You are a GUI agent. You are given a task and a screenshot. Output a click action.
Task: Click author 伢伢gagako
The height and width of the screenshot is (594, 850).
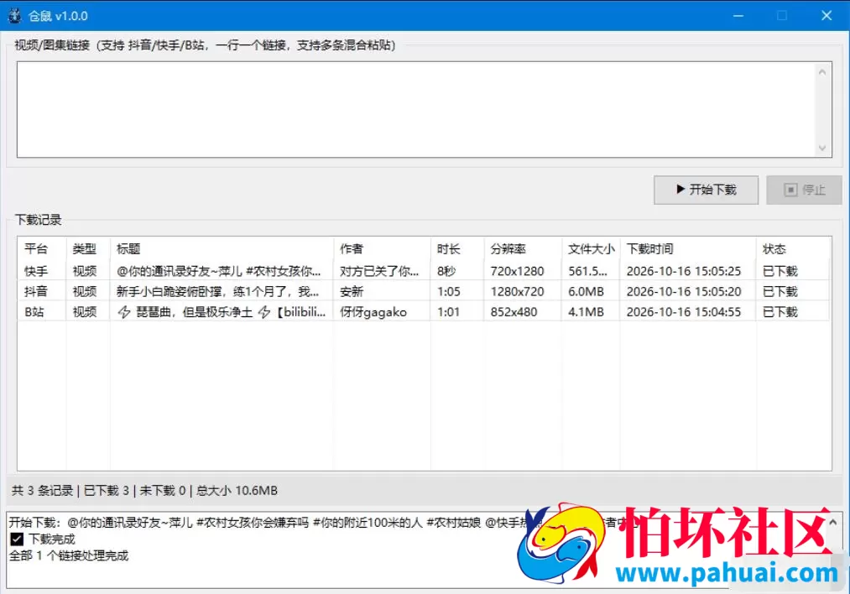point(373,312)
